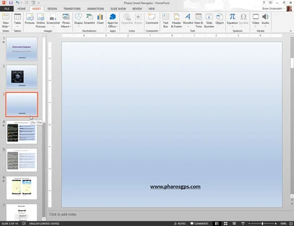Switch to the SLIDE SHOW tab
Viewport: 294px width, 226px height.
(118, 8)
